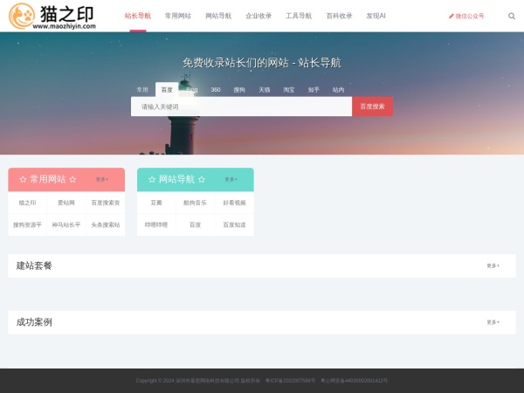
Task: Select the Bing search tab
Action: pyautogui.click(x=191, y=90)
